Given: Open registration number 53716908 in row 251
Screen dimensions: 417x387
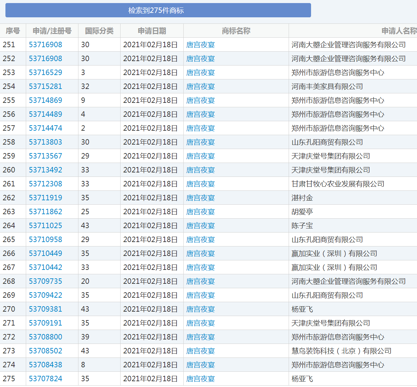Looking at the screenshot, I should click(46, 44).
